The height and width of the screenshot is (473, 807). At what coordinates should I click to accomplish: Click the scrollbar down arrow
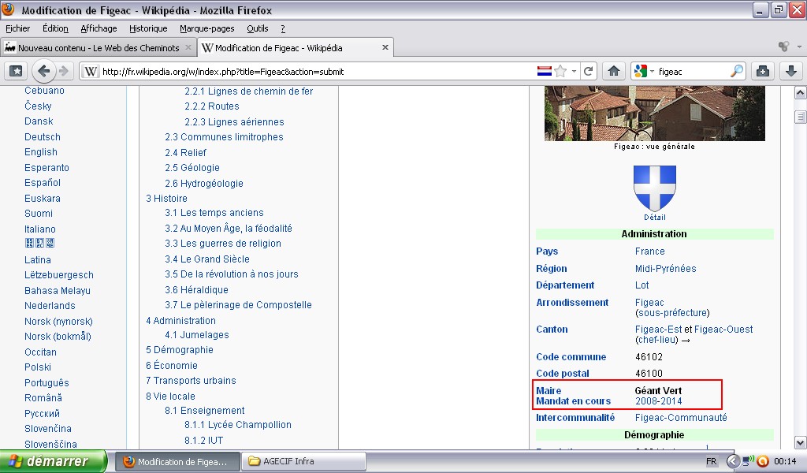(801, 442)
